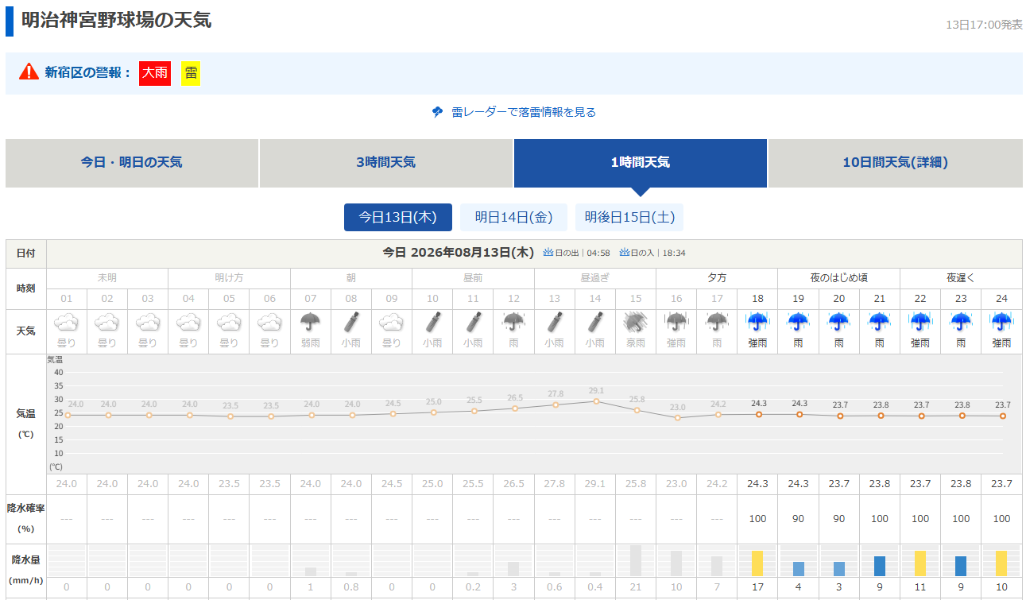Click the grey precipitation bar for hour 15
Screen dimensions: 1026x600
pos(636,561)
